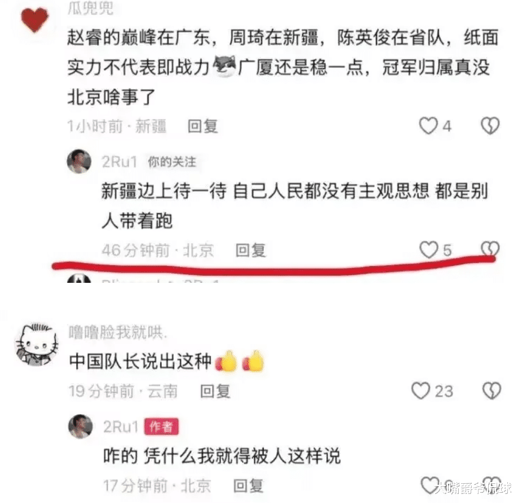Screen dimensions: 518x503
Task: Like the 瓜兜兜 comment with 4 likes
Action: click(x=428, y=126)
